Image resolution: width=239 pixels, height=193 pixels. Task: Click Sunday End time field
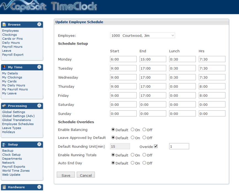153,114
